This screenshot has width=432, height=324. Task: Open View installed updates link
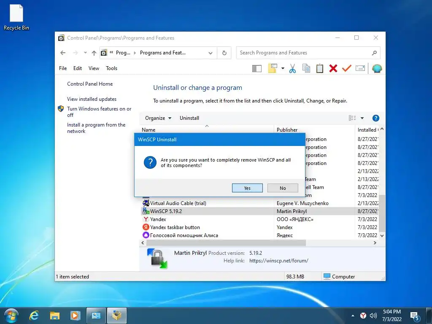(x=92, y=99)
